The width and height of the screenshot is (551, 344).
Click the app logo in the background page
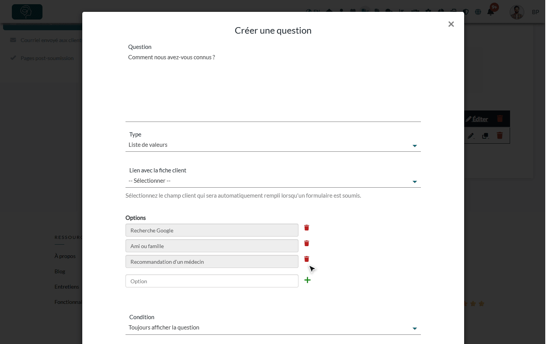coord(27,12)
